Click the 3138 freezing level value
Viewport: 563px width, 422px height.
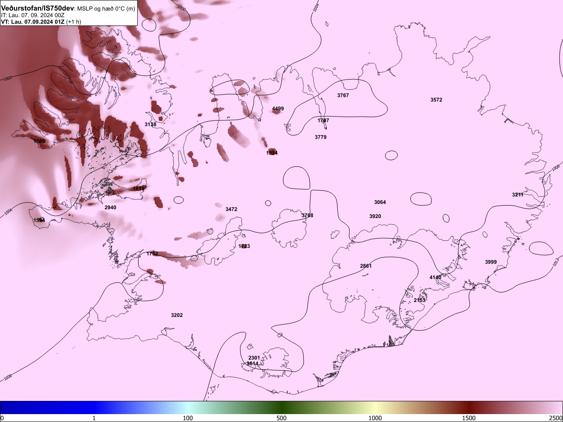pos(150,124)
